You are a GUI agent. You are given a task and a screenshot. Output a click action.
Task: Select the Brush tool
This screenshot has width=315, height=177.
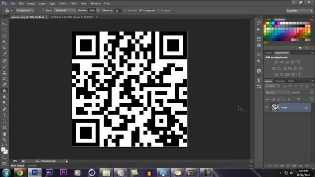pos(4,66)
